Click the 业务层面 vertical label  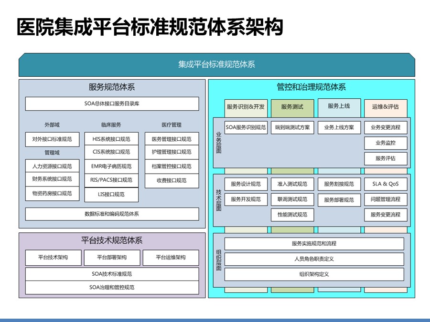218,143
